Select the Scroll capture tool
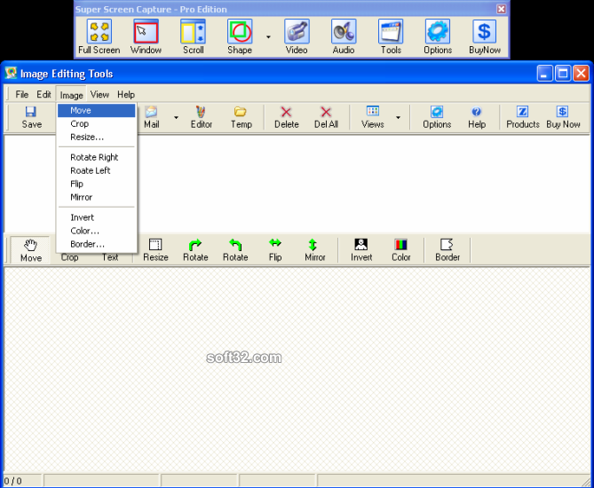594x488 pixels. tap(194, 36)
